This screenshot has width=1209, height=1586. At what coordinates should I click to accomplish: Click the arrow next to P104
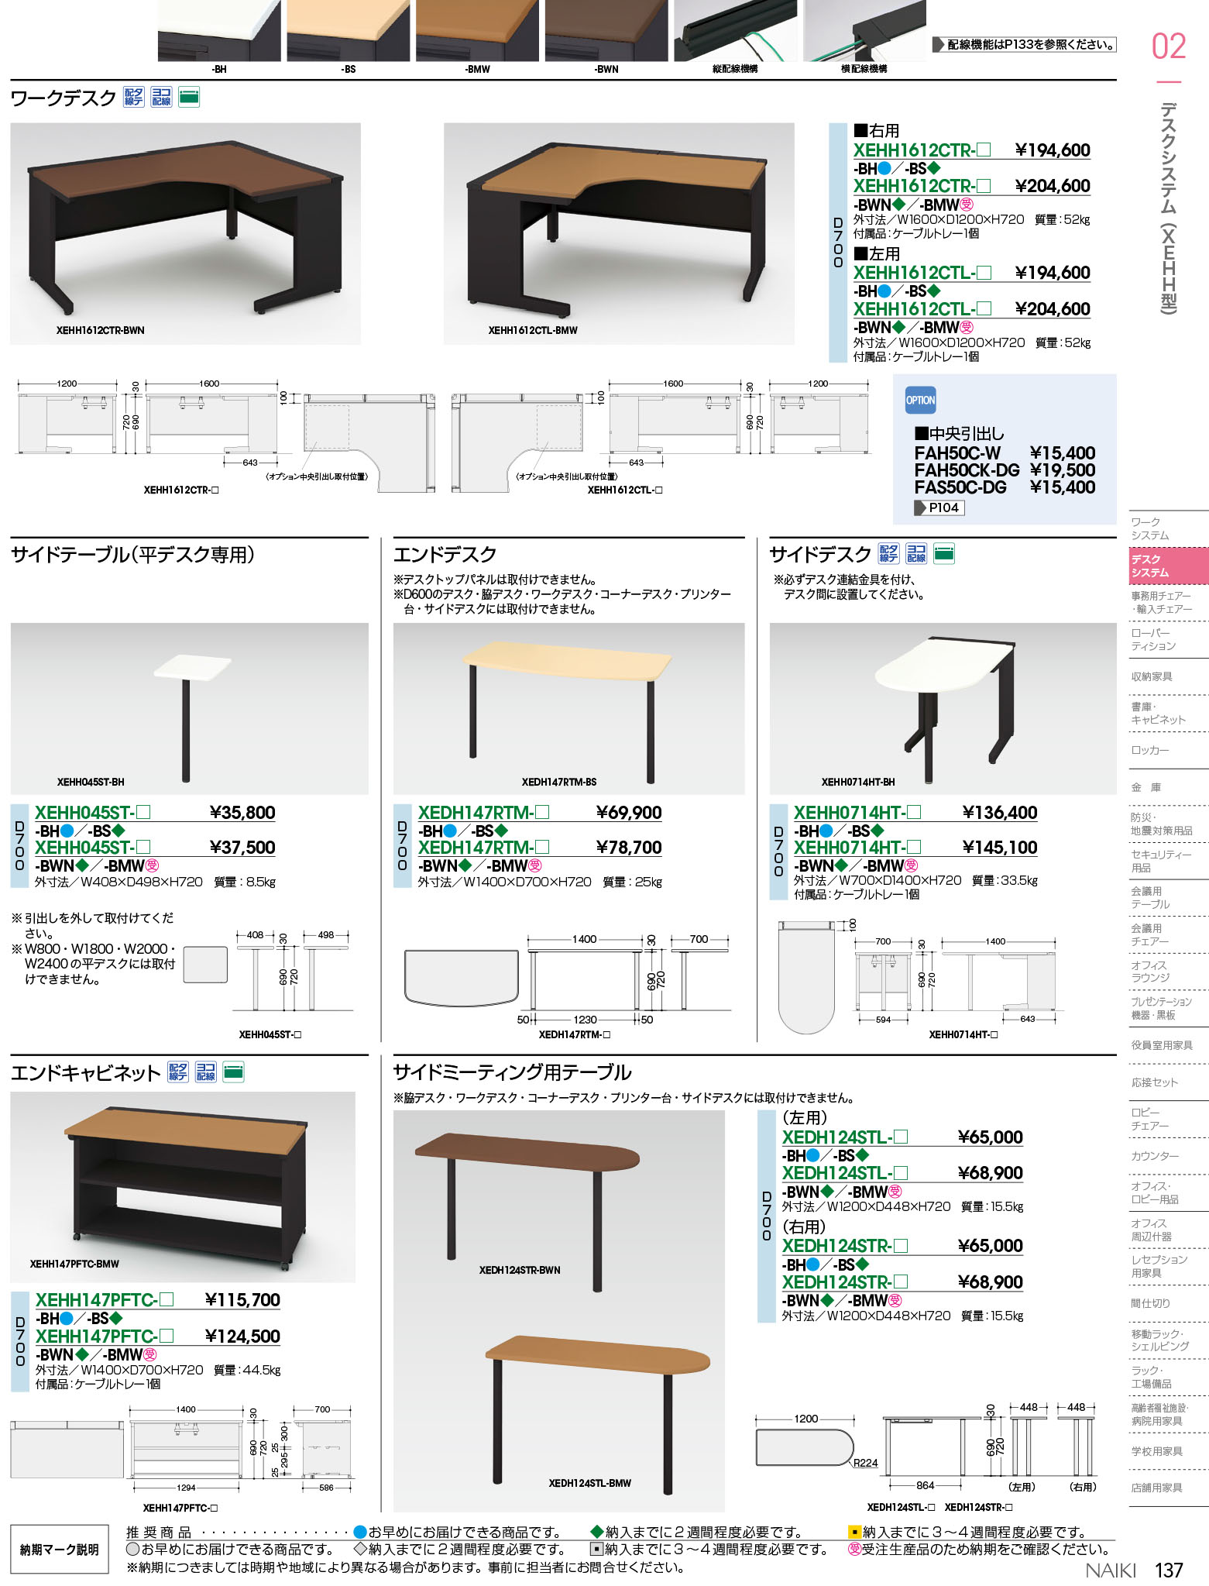tap(920, 507)
